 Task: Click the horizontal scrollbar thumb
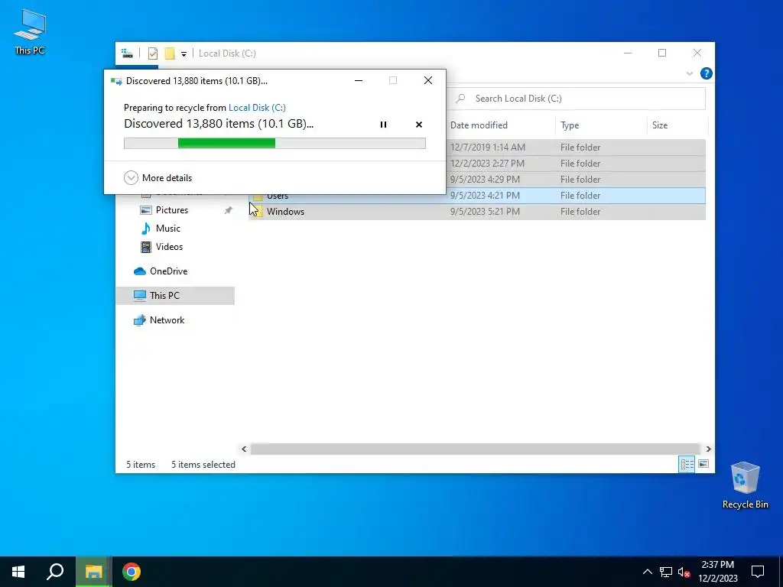(476, 449)
